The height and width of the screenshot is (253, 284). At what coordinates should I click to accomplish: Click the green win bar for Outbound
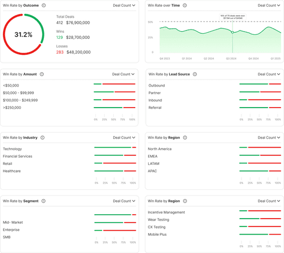click(x=253, y=84)
